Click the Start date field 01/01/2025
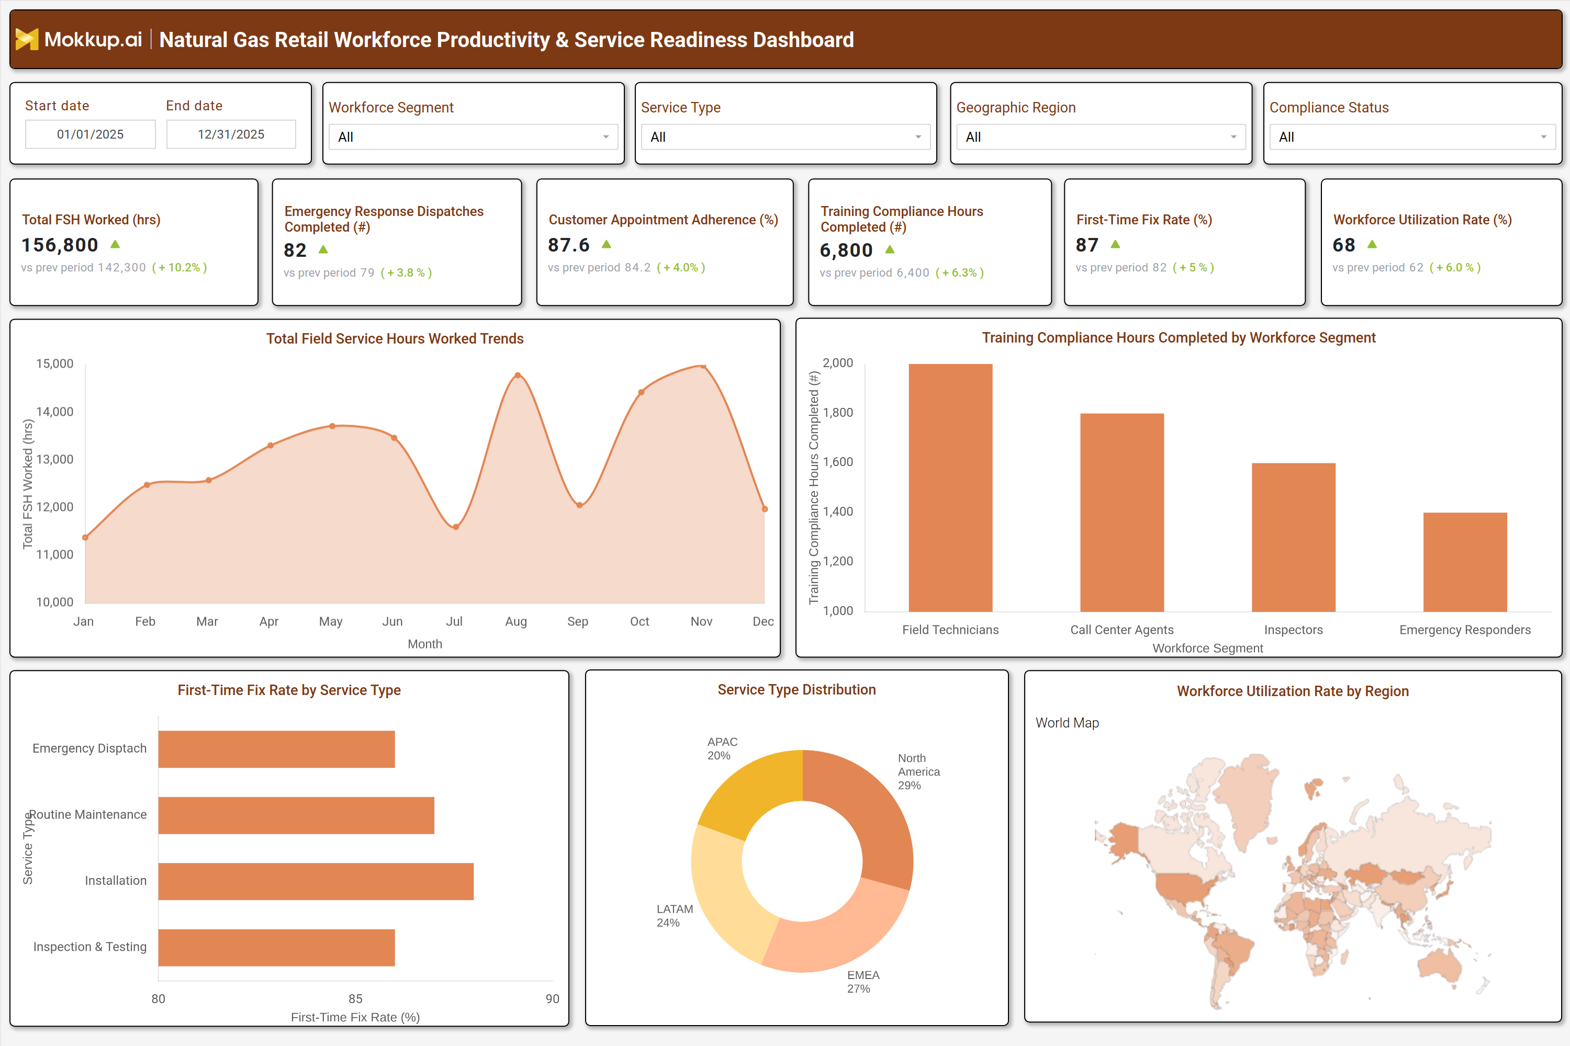Image resolution: width=1570 pixels, height=1046 pixels. coord(90,134)
